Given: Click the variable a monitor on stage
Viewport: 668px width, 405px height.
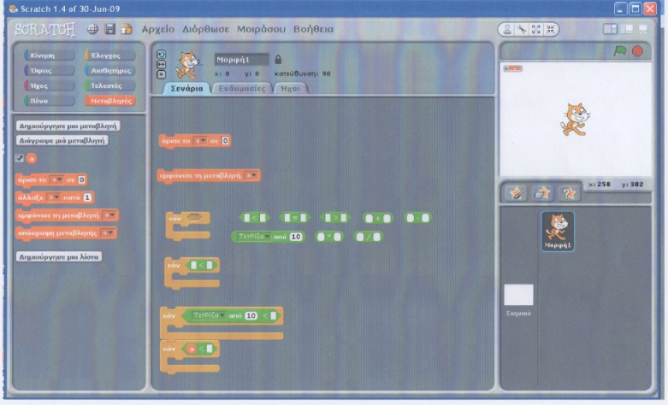Looking at the screenshot, I should click(x=513, y=68).
